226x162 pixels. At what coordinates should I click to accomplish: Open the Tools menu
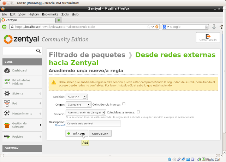(65, 14)
